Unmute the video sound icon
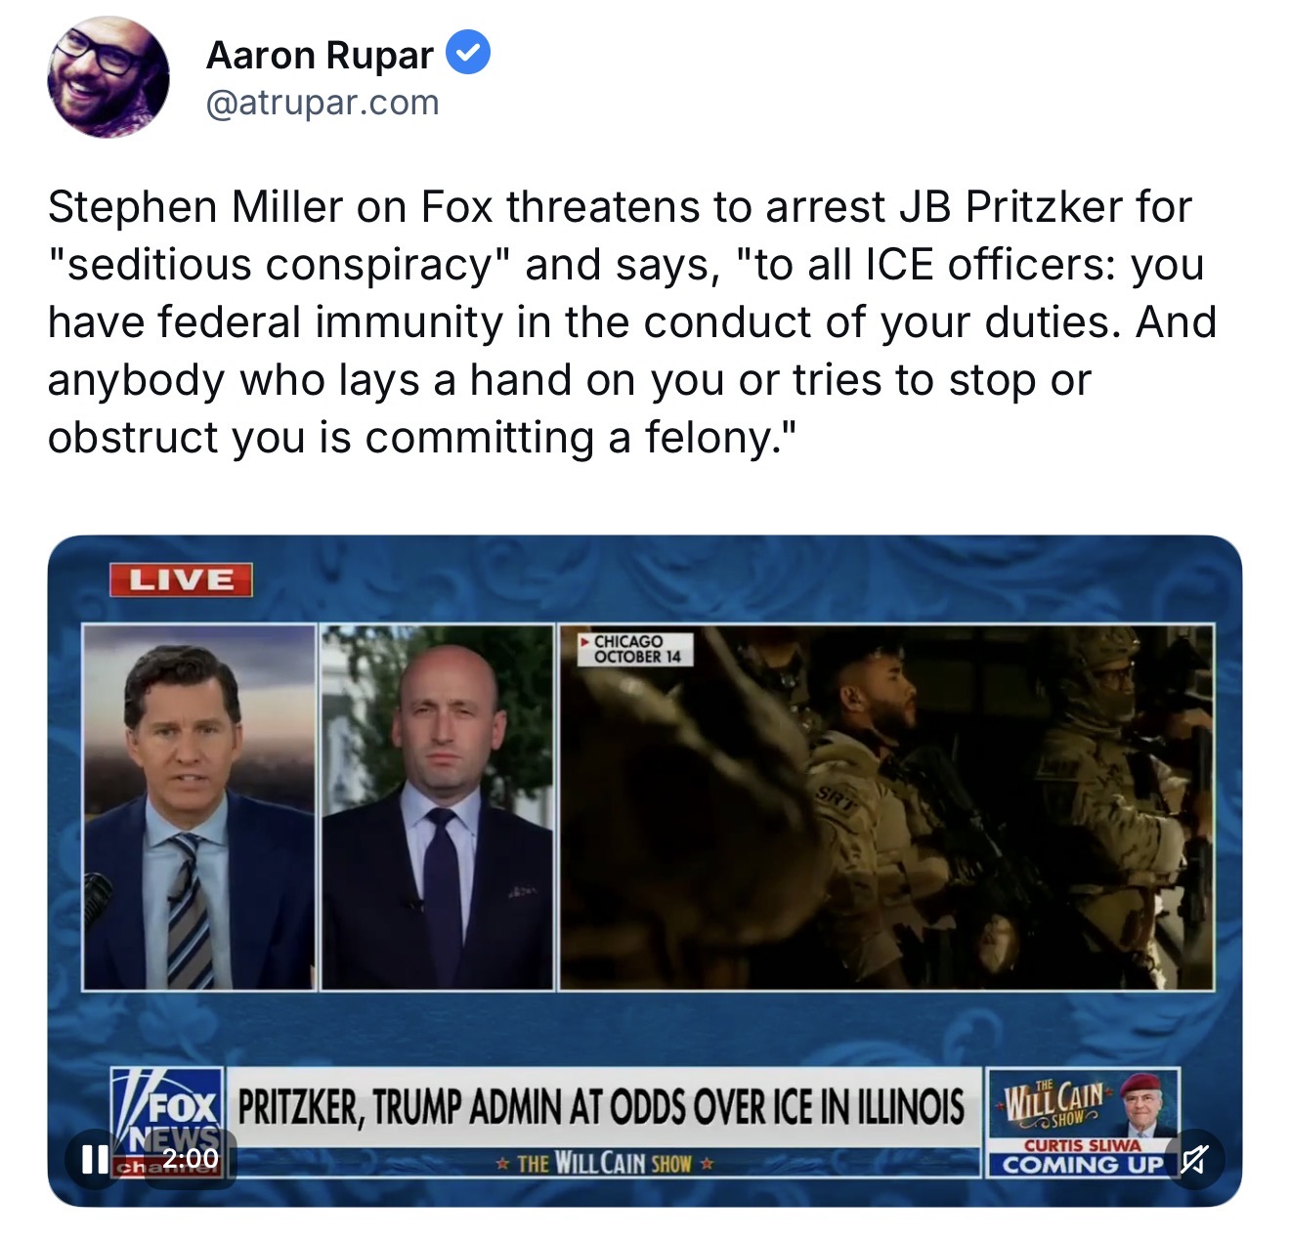This screenshot has height=1240, width=1290. click(1193, 1160)
